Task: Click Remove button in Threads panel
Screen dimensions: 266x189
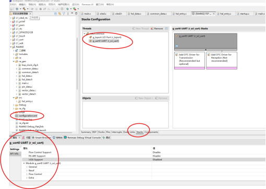Action: pos(157,29)
